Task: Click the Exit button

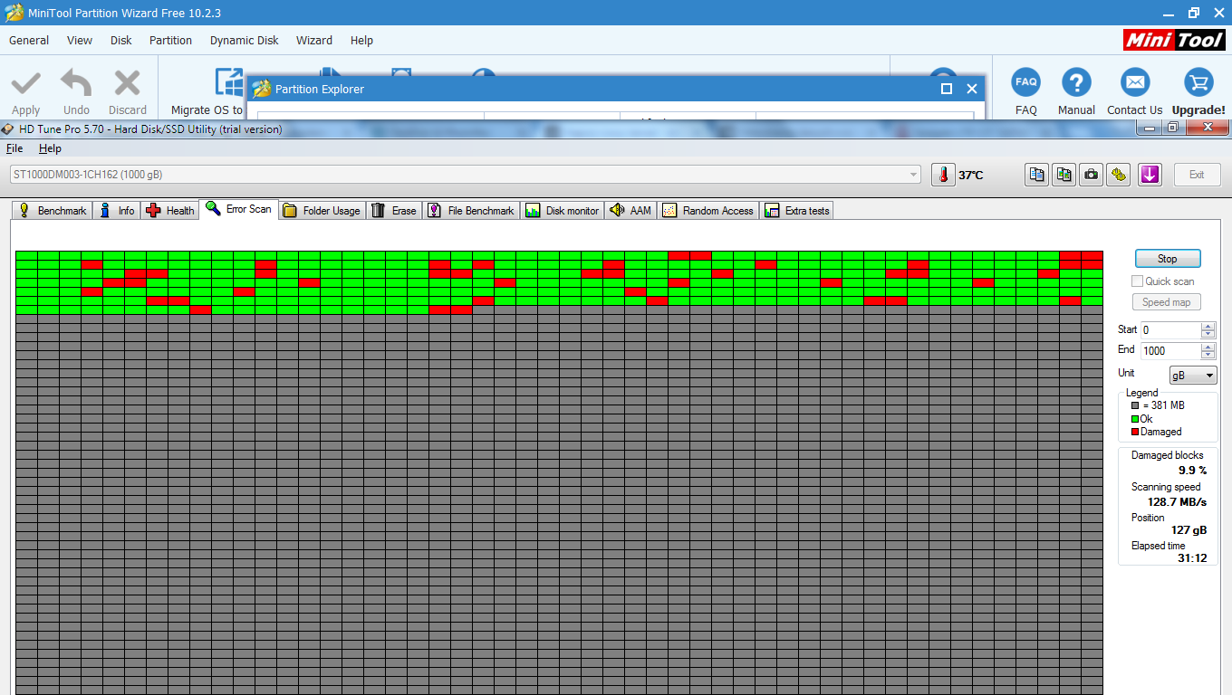Action: (x=1197, y=175)
